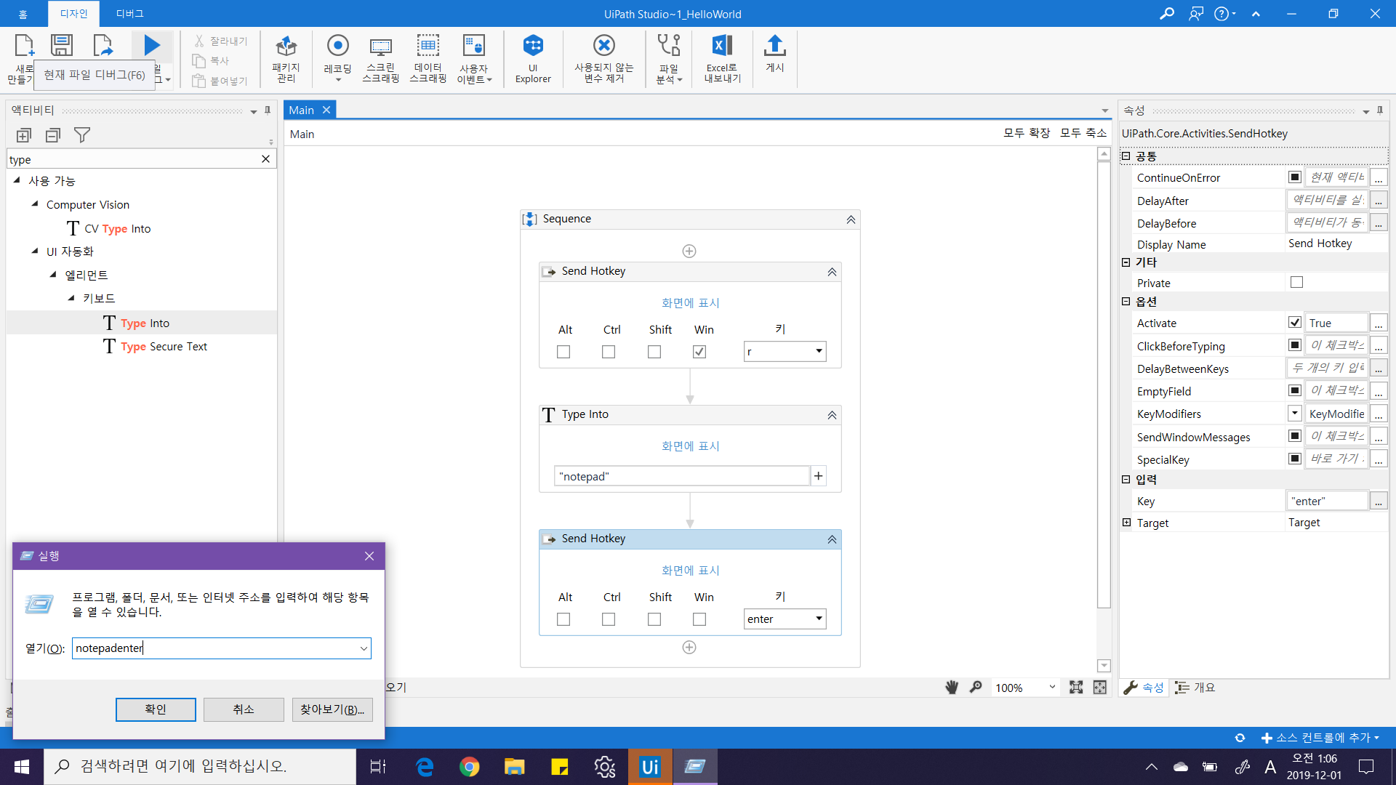Click the filter icon in Activities panel
1396x785 pixels.
click(x=82, y=135)
